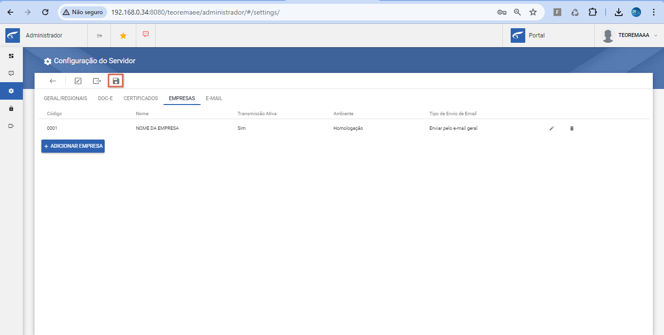Click Tipo de Envio de Email header
664x335 pixels.
click(x=453, y=114)
